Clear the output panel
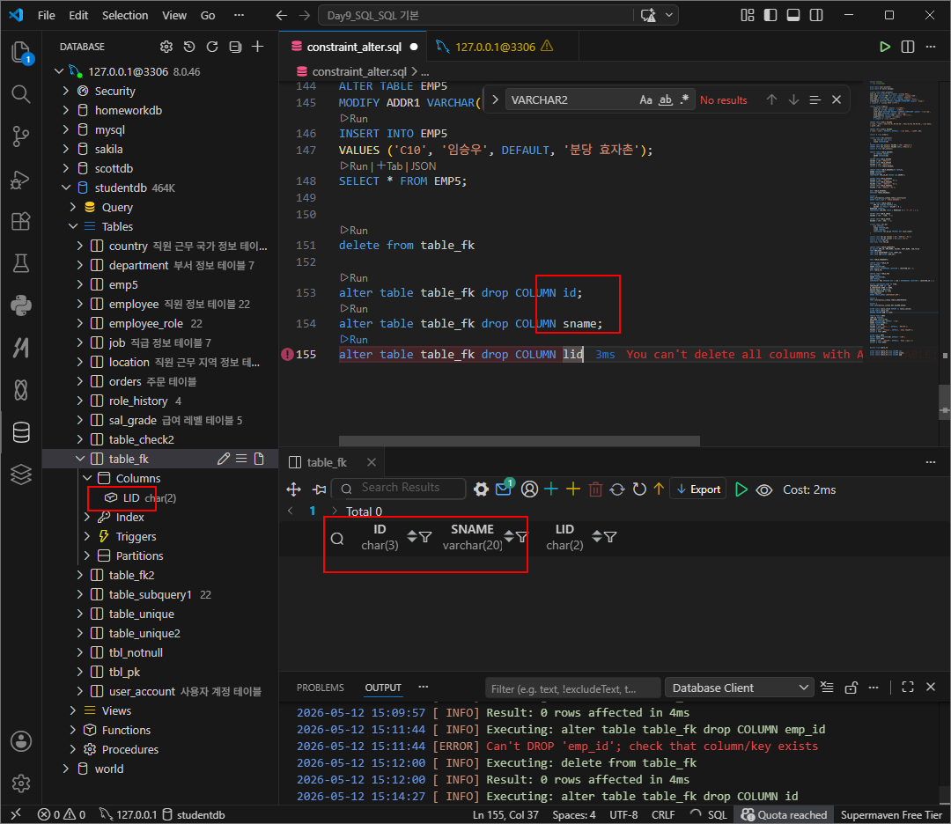This screenshot has width=951, height=824. [x=827, y=687]
